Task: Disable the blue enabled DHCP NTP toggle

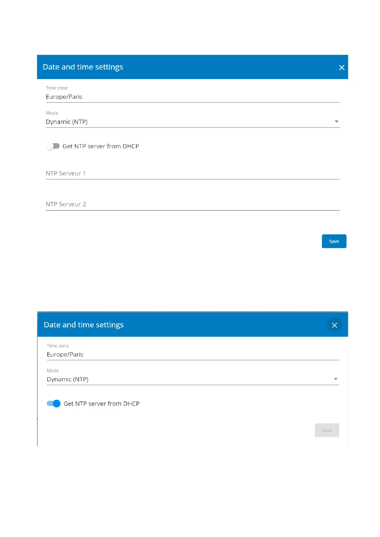Action: [54, 404]
